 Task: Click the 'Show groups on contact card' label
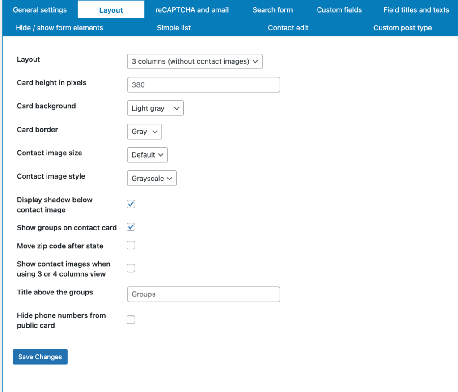(67, 228)
